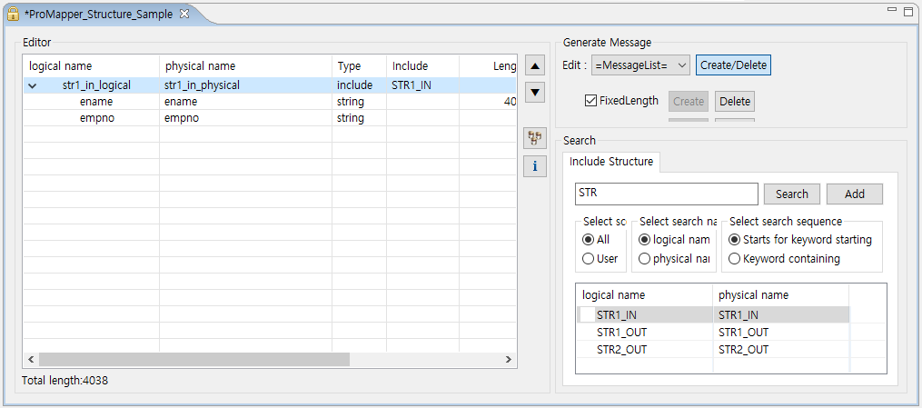
Task: Tick the STR1_IN result row checkbox
Action: (x=588, y=314)
